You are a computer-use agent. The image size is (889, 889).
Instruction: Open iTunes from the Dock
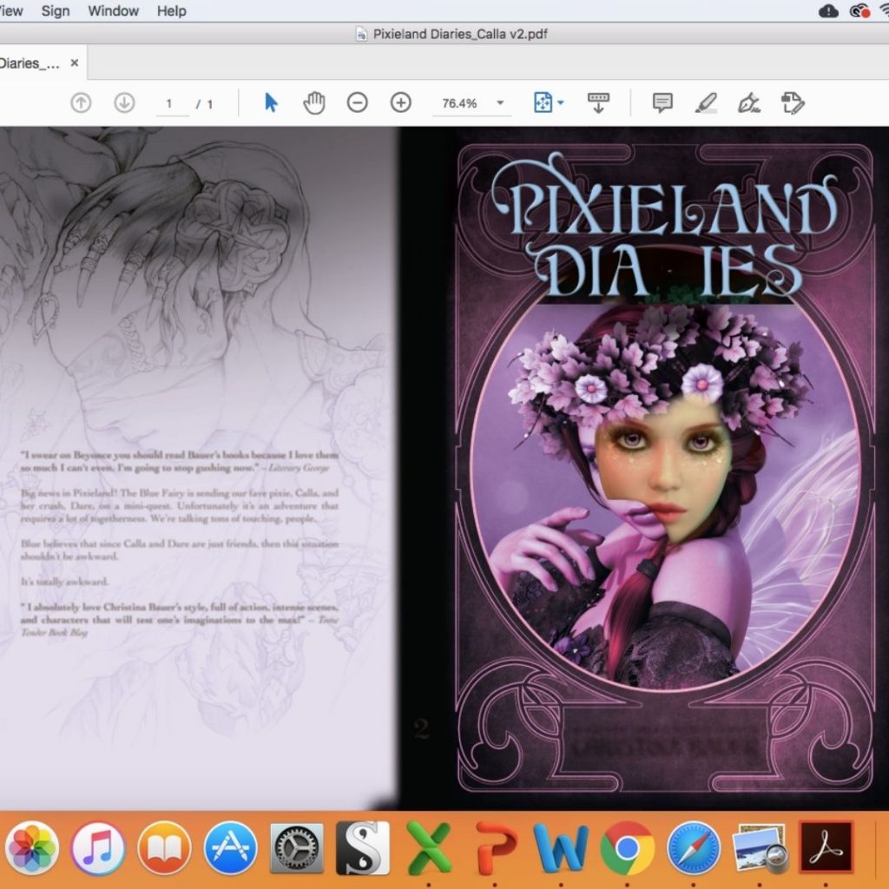point(97,848)
